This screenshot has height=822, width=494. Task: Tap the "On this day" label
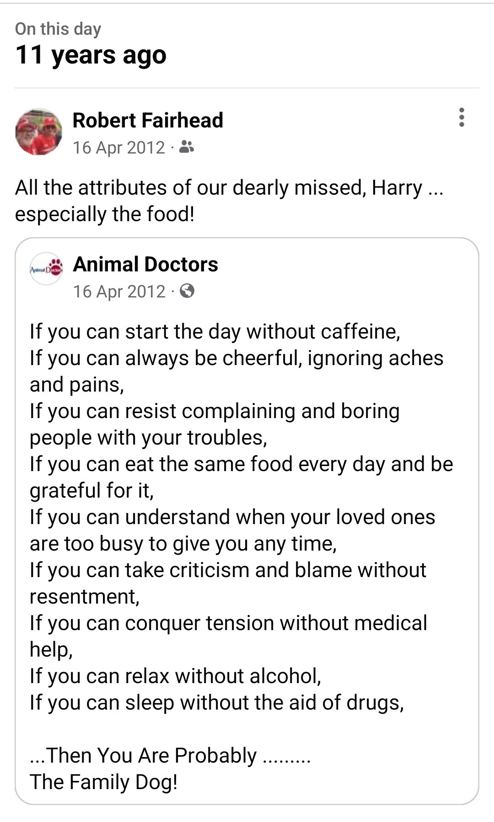point(58,29)
